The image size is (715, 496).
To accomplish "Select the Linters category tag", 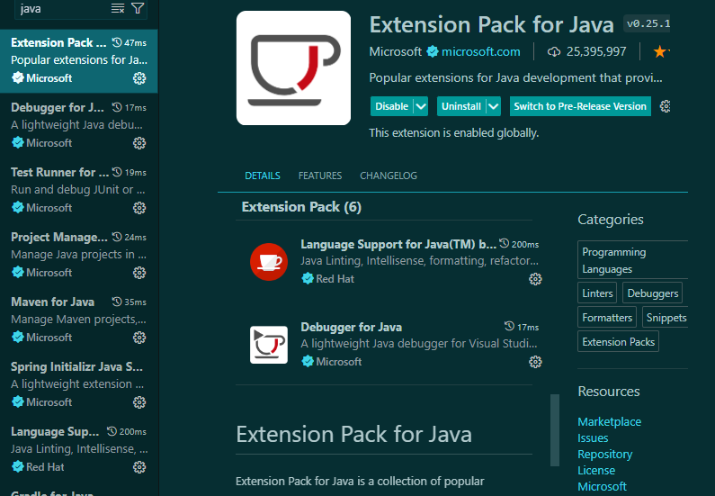I will click(x=597, y=293).
